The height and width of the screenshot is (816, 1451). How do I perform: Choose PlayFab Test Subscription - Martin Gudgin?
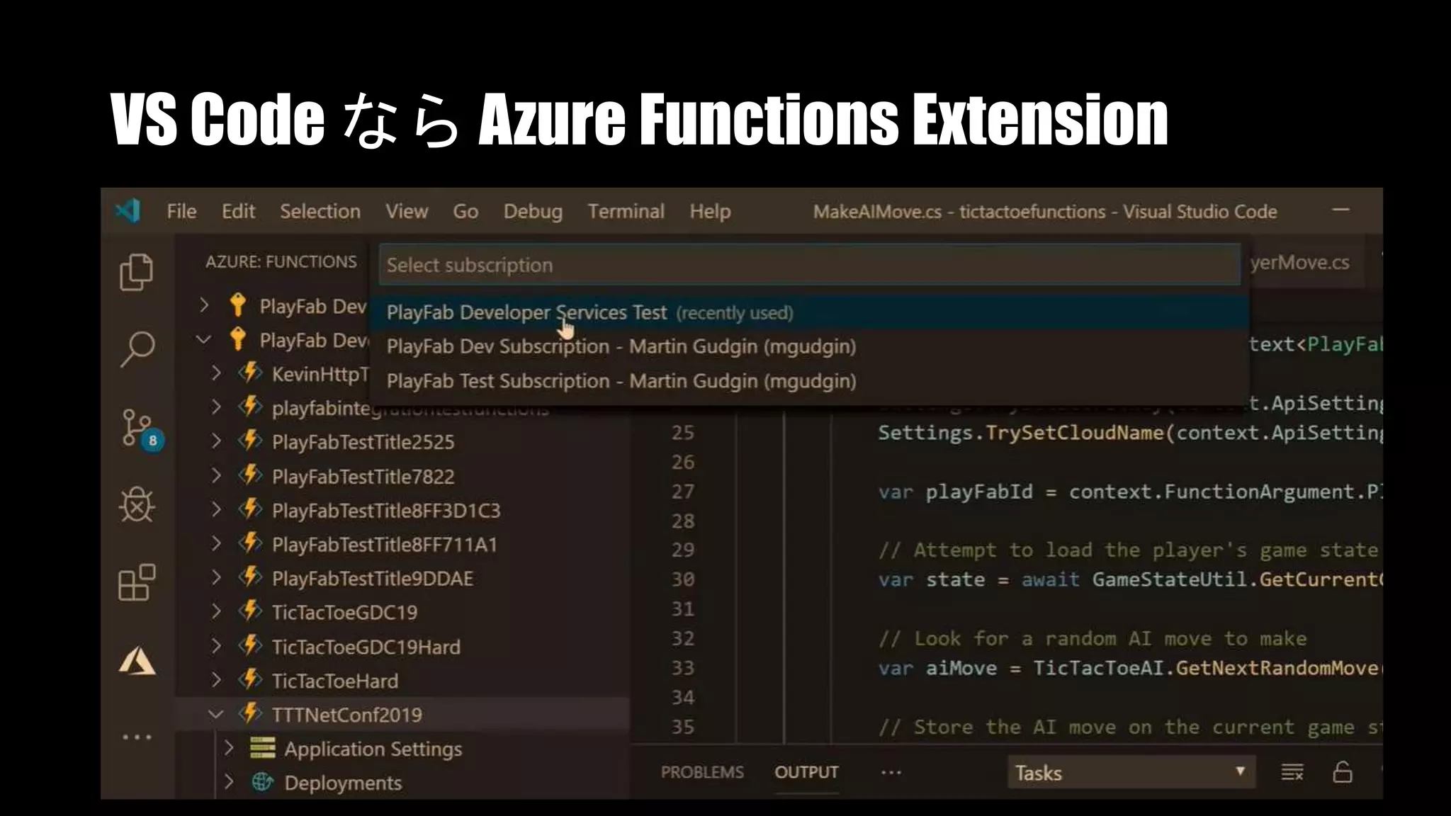[x=810, y=381]
